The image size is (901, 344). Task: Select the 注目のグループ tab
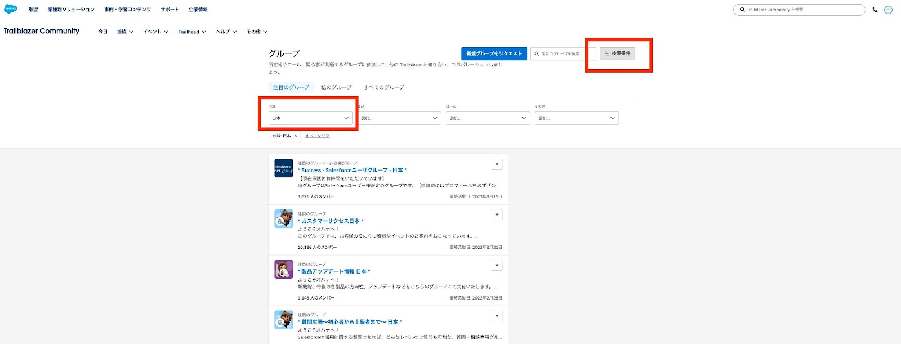291,87
